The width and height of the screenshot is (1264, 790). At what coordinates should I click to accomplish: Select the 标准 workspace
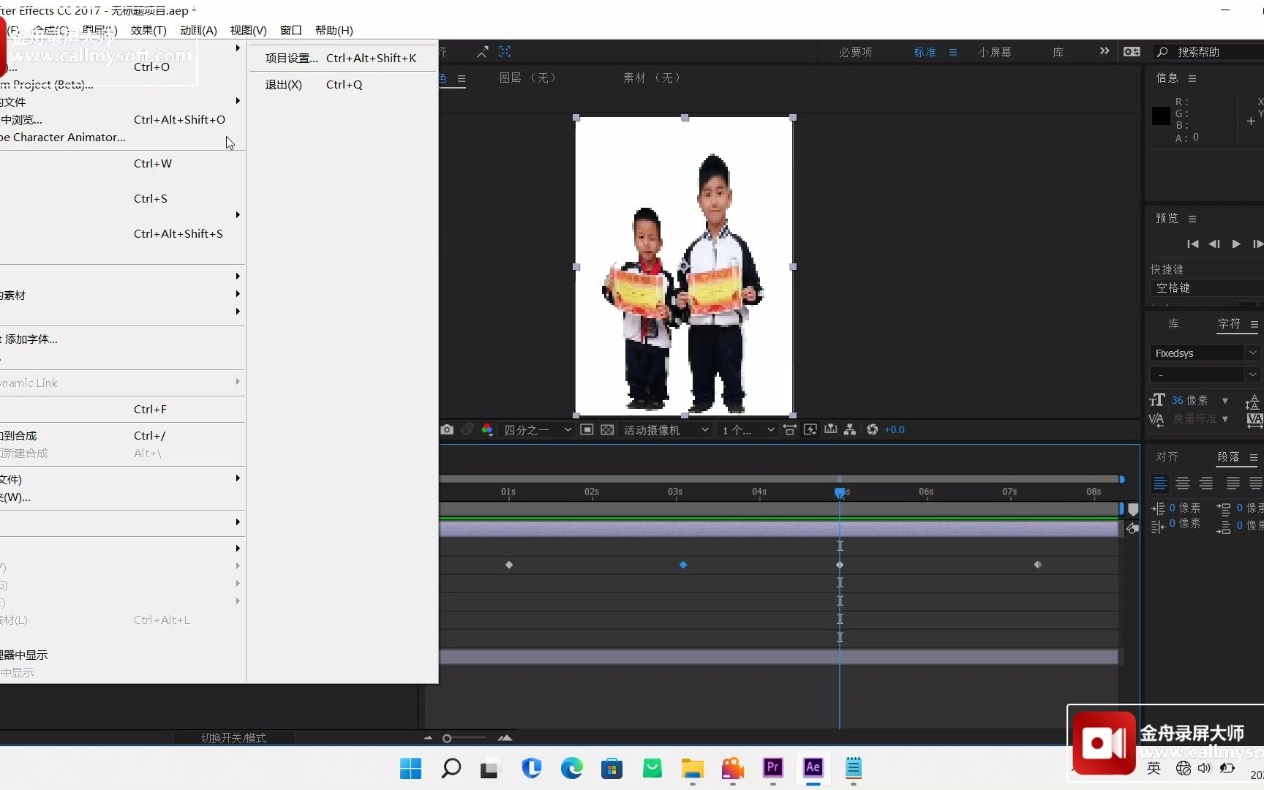tap(925, 52)
